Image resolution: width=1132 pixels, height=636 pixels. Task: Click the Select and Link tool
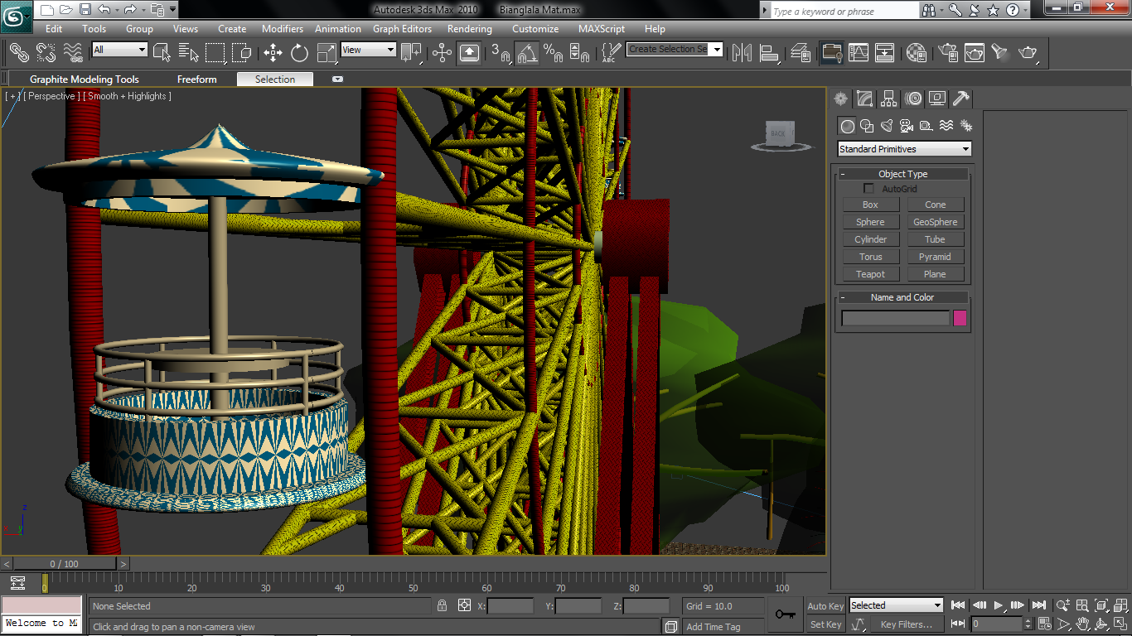[x=19, y=53]
